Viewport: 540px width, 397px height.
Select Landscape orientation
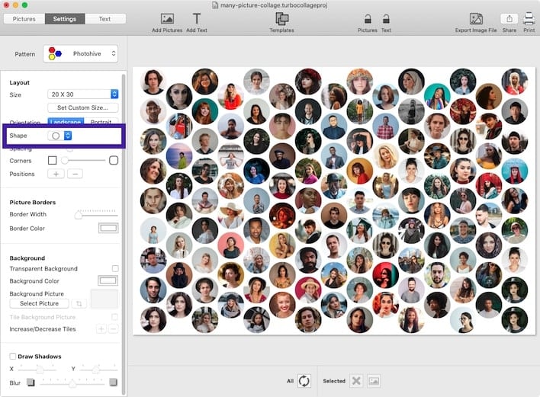tap(65, 122)
